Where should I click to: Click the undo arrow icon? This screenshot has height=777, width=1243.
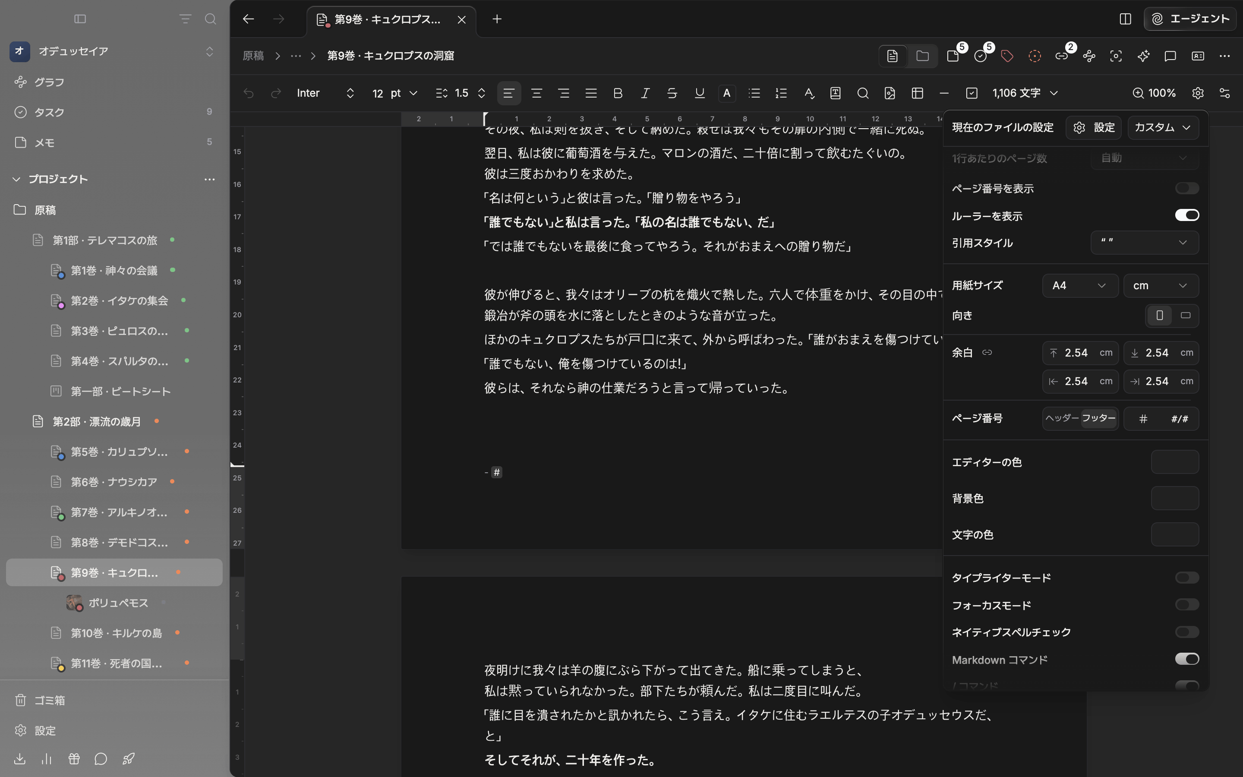(249, 93)
